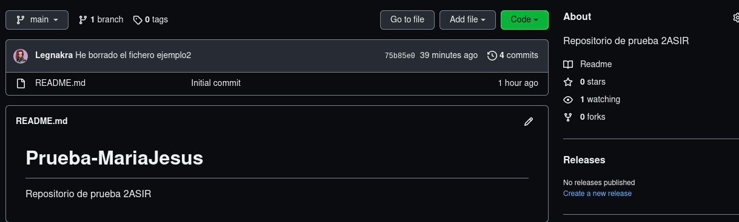The image size is (739, 222).
Task: Click the branch icon beside 1 branch
Action: pyautogui.click(x=82, y=20)
